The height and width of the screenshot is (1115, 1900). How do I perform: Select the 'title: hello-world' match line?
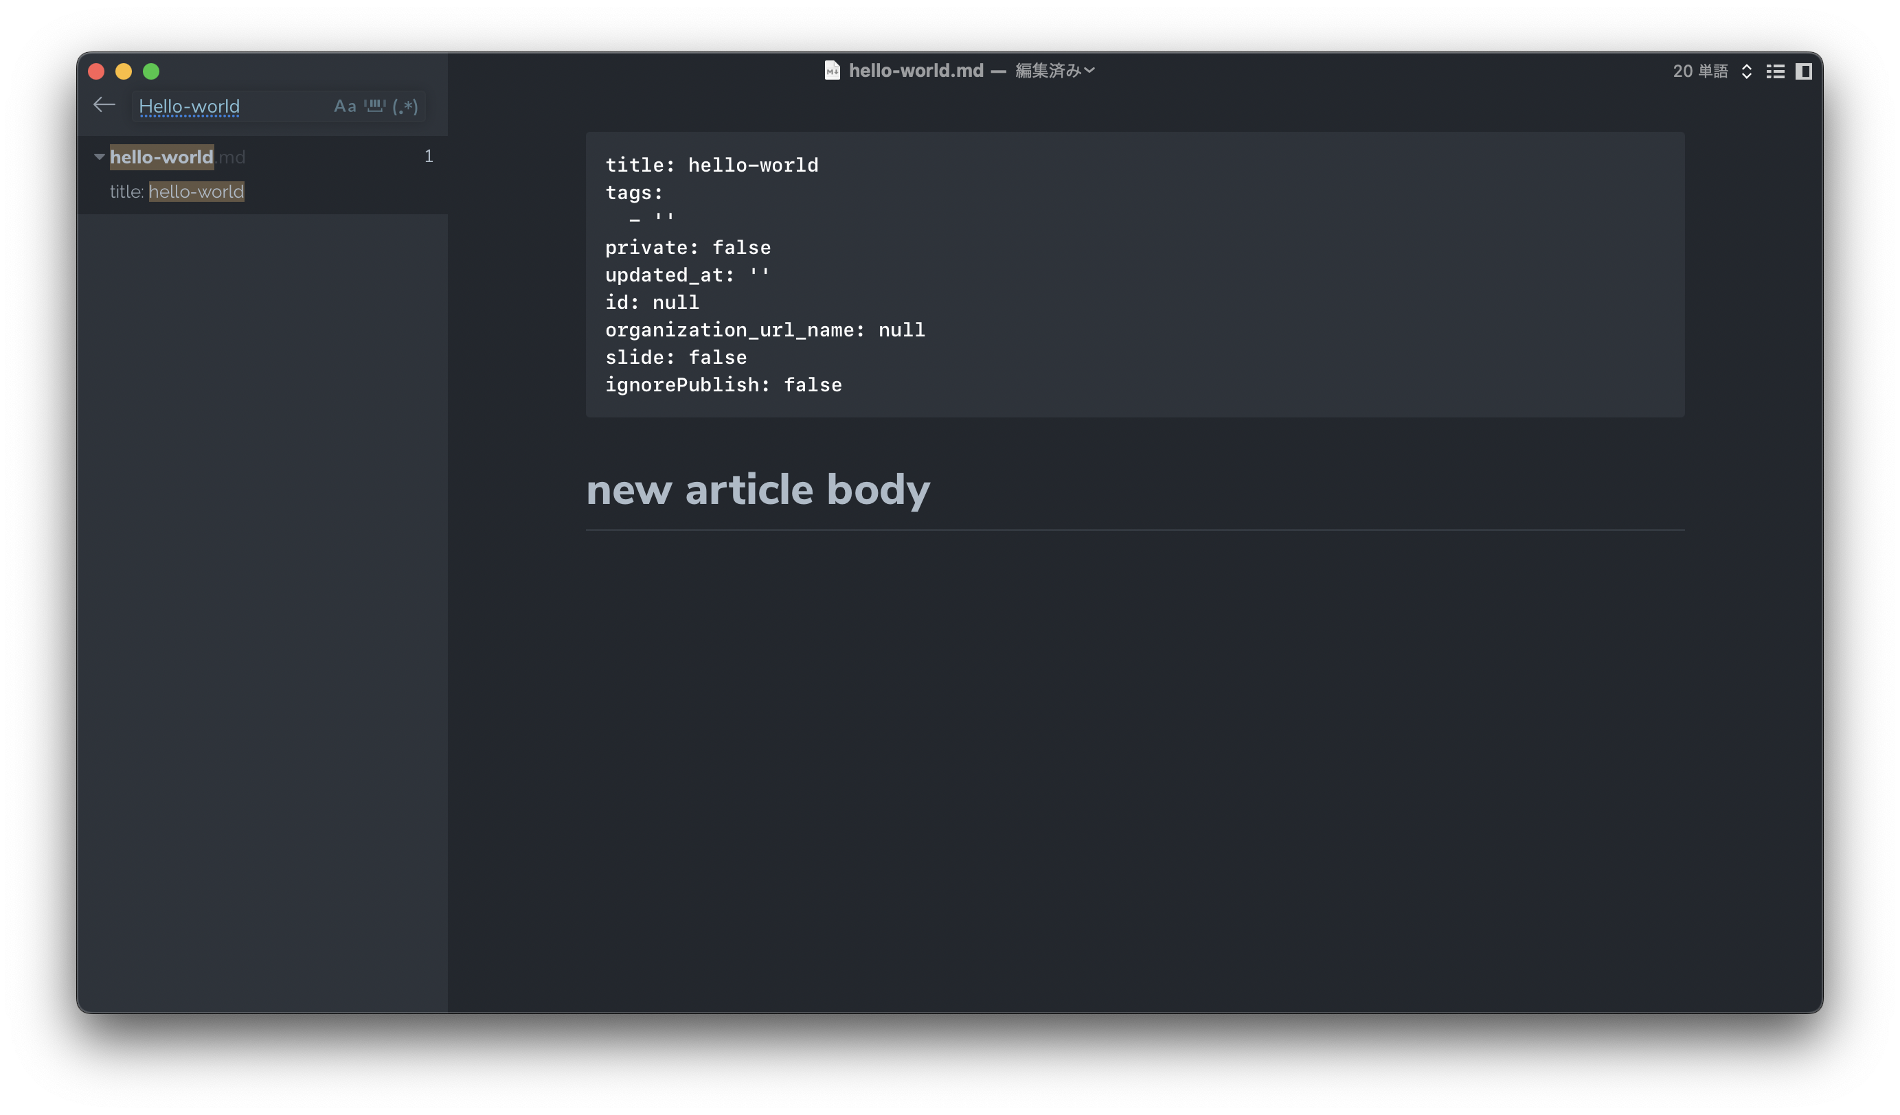[177, 192]
